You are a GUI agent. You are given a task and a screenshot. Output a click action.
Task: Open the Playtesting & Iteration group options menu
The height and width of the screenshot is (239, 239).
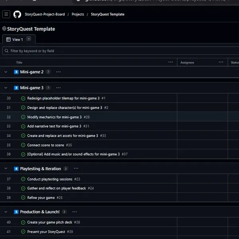[x=76, y=168]
